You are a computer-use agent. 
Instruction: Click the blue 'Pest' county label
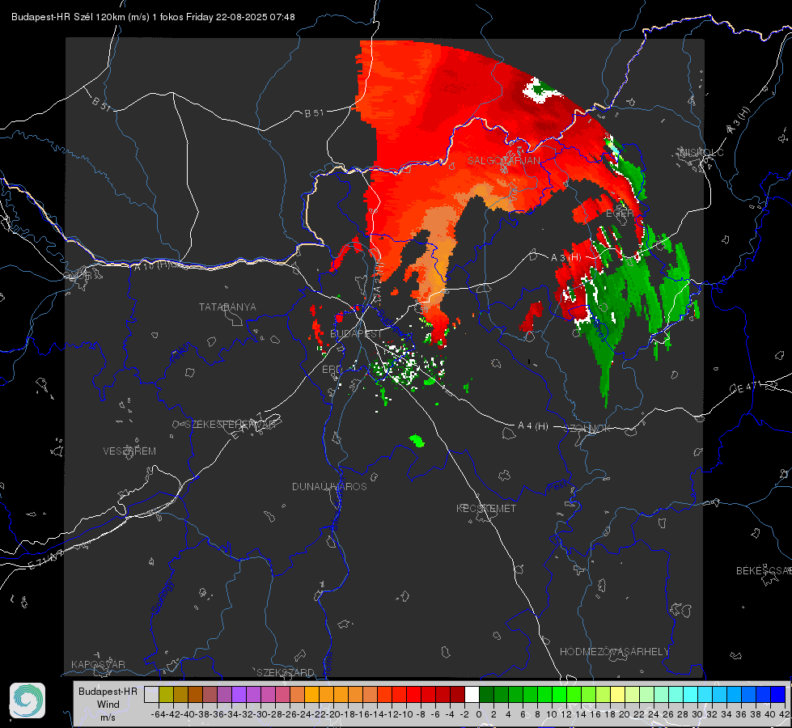coord(557,486)
